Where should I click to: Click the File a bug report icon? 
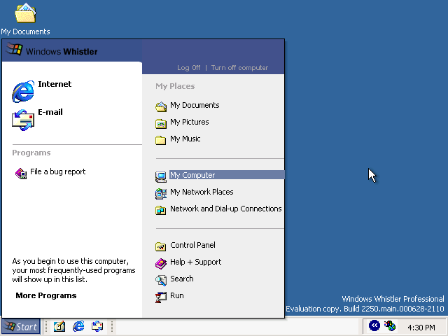pos(21,174)
